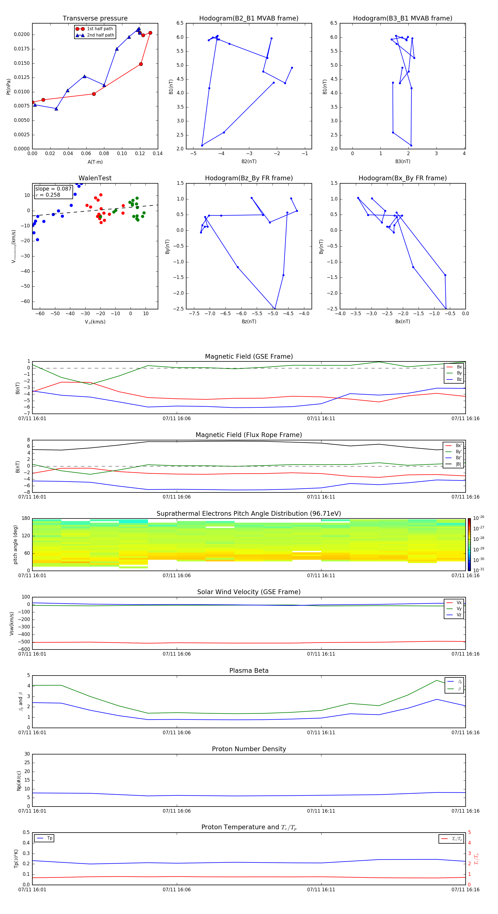Click '1st half path' legend entry
The image size is (498, 914).
click(x=95, y=29)
